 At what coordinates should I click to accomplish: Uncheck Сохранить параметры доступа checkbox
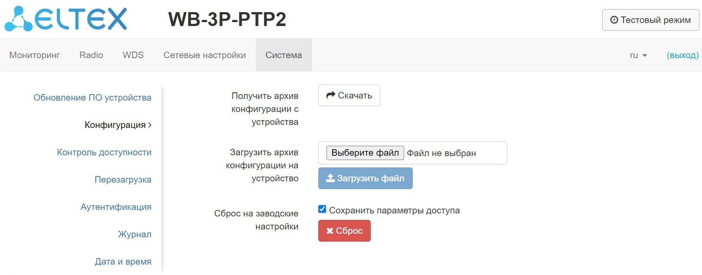click(322, 210)
